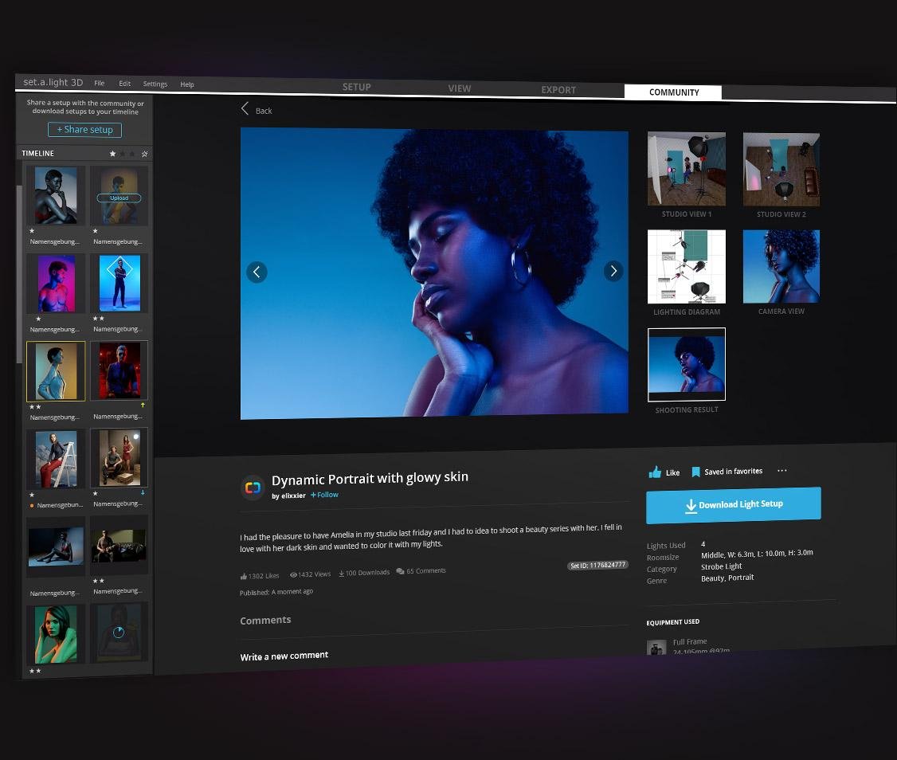Click the comments count speech bubble icon

(400, 571)
